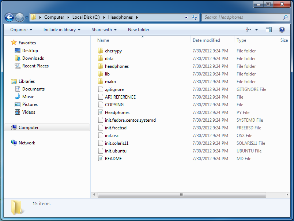This screenshot has width=294, height=221.
Task: Select the COPYING file icon
Action: click(101, 105)
